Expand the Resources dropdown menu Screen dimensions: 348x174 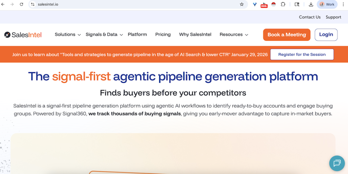point(233,35)
